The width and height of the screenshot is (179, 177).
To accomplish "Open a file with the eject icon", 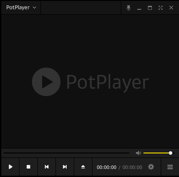I will pyautogui.click(x=83, y=167).
